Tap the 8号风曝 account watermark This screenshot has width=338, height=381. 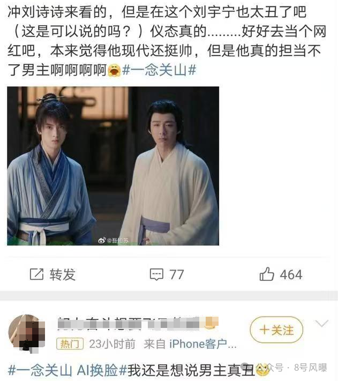pos(311,368)
